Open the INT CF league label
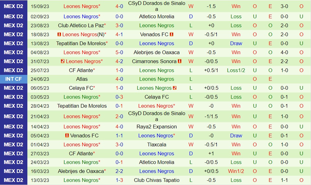 [14, 79]
